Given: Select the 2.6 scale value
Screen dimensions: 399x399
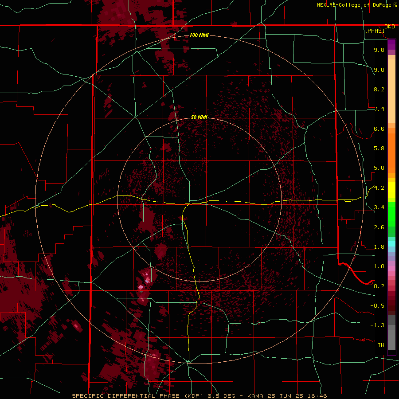Looking at the screenshot, I should pyautogui.click(x=379, y=227).
